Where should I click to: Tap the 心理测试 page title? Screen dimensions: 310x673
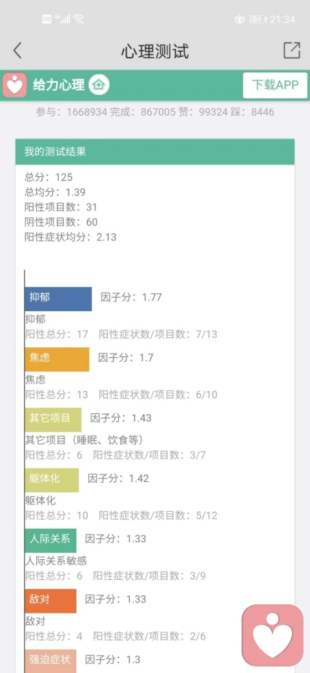[155, 52]
